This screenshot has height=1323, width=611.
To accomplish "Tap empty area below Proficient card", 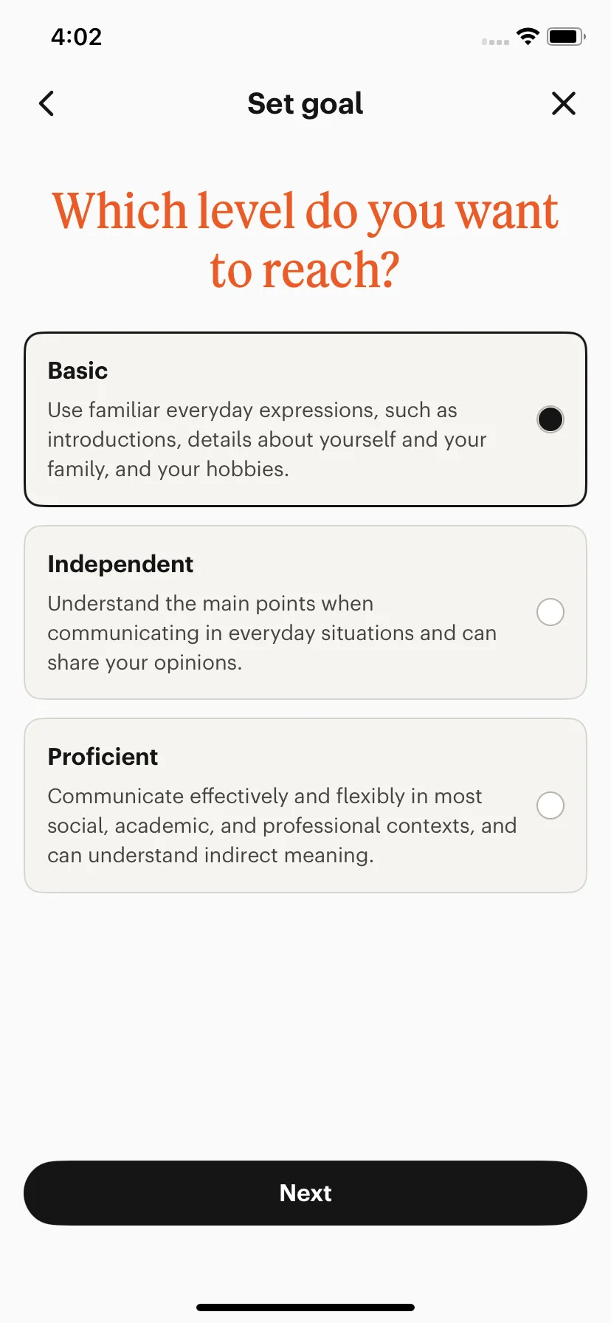I will 305,1026.
